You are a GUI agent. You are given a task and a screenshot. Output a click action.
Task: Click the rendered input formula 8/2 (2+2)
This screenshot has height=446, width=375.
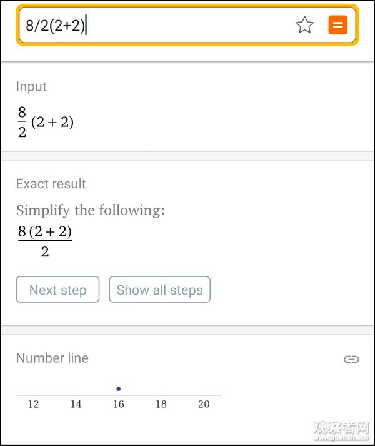pyautogui.click(x=45, y=122)
